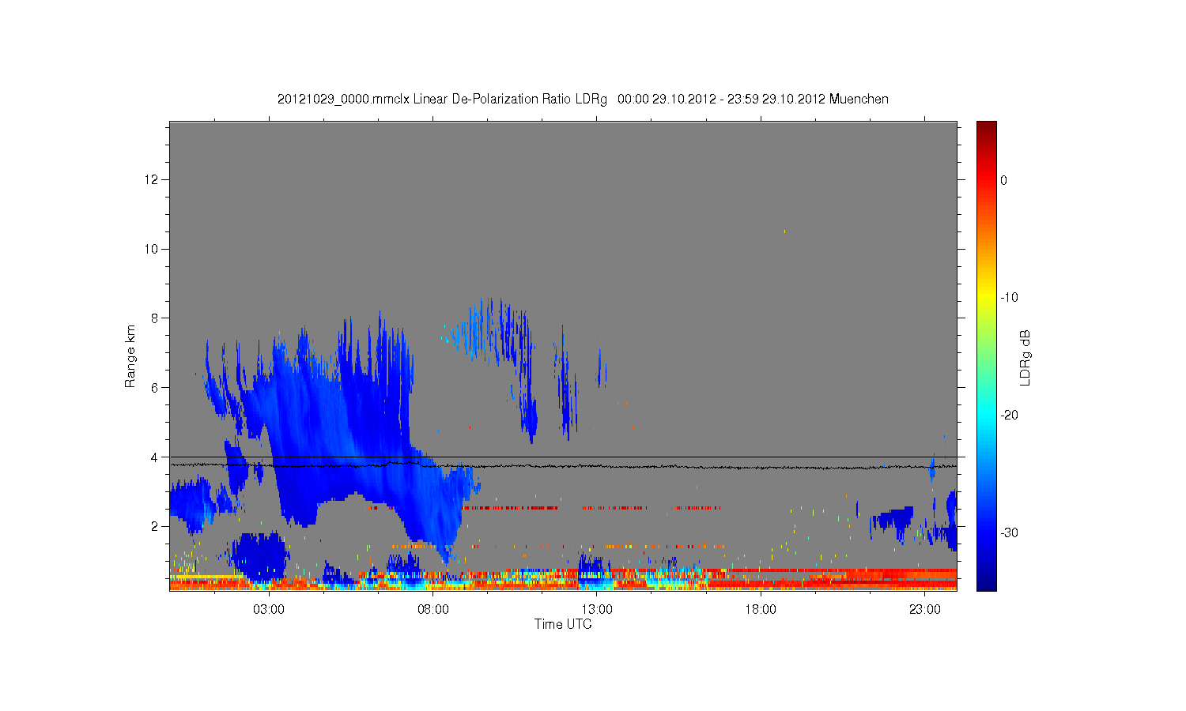Click the 'Time UTC' x-axis label

pos(563,624)
